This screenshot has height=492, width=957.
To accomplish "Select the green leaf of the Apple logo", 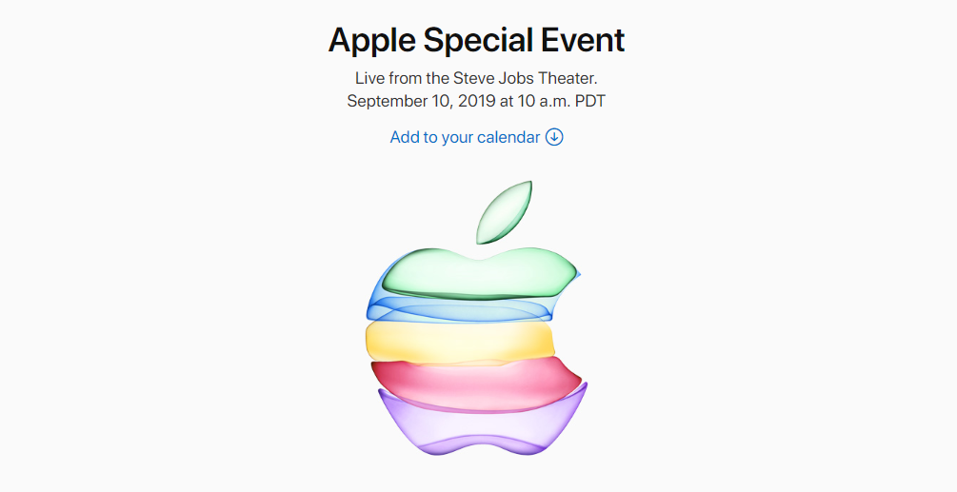I will coord(504,212).
